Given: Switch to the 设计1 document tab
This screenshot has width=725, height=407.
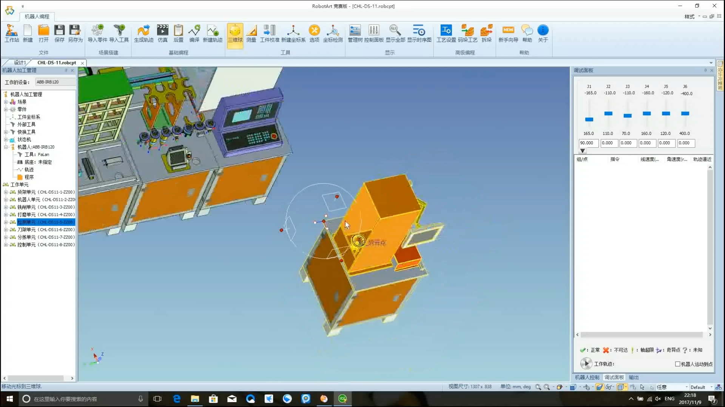Looking at the screenshot, I should pyautogui.click(x=20, y=63).
